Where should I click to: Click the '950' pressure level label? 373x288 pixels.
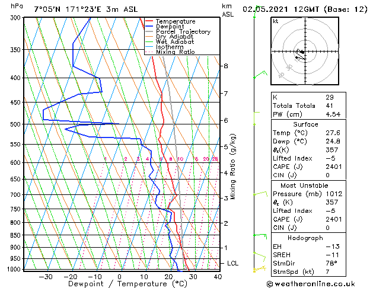click(x=17, y=258)
